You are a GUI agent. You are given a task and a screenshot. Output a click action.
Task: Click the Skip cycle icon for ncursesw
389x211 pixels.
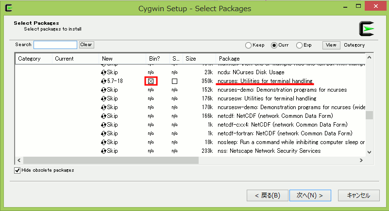(x=104, y=98)
